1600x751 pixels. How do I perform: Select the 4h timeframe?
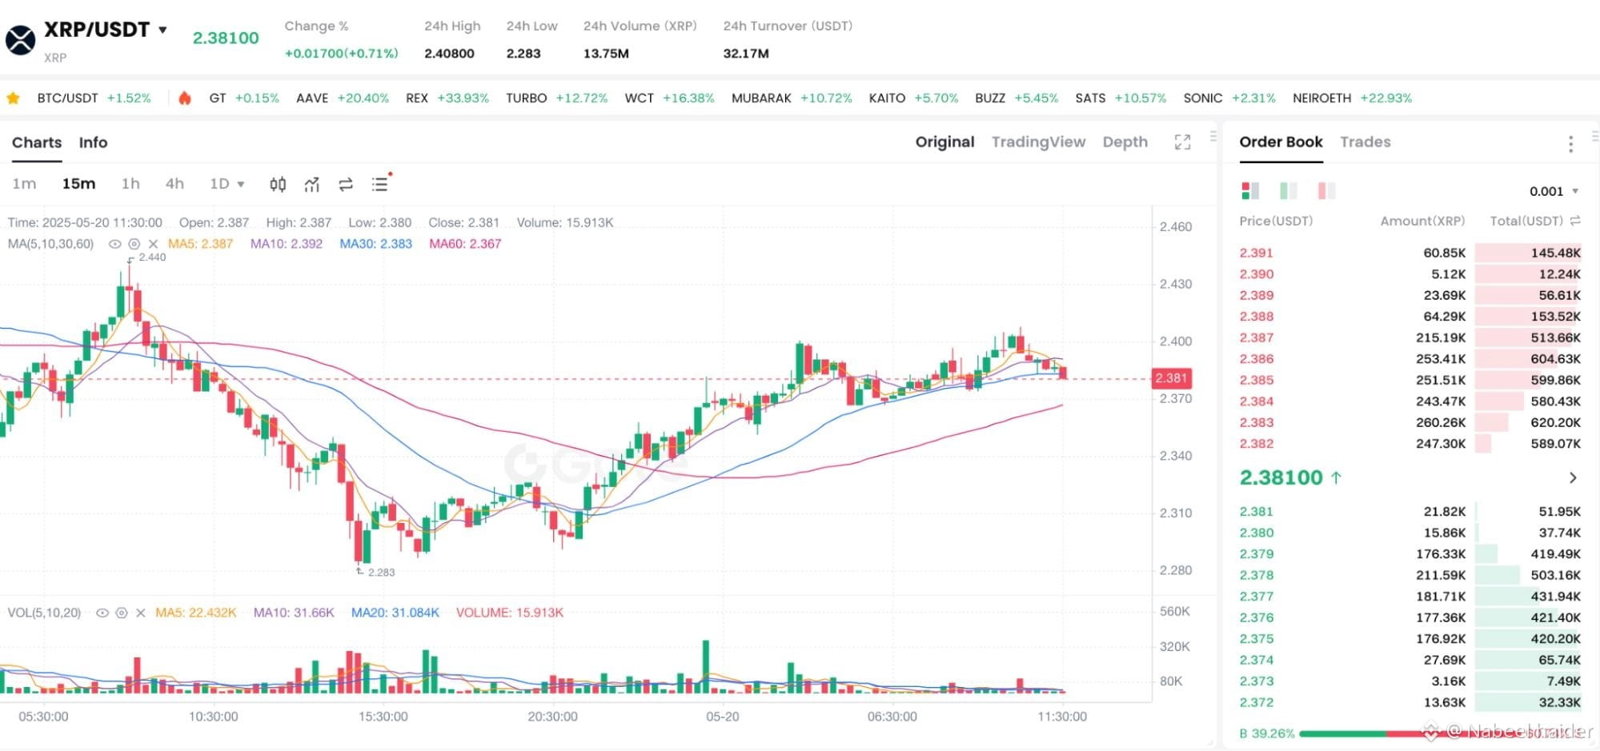pos(174,184)
